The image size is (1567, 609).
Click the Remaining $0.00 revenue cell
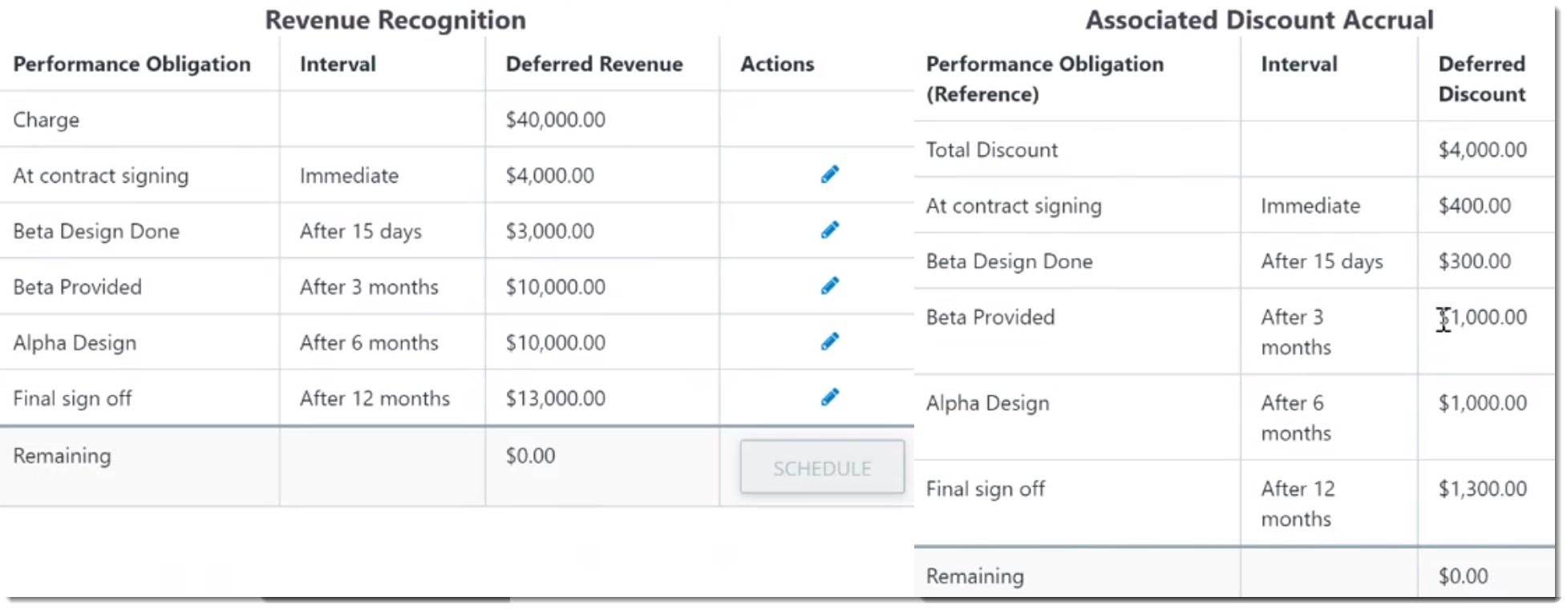tap(530, 456)
